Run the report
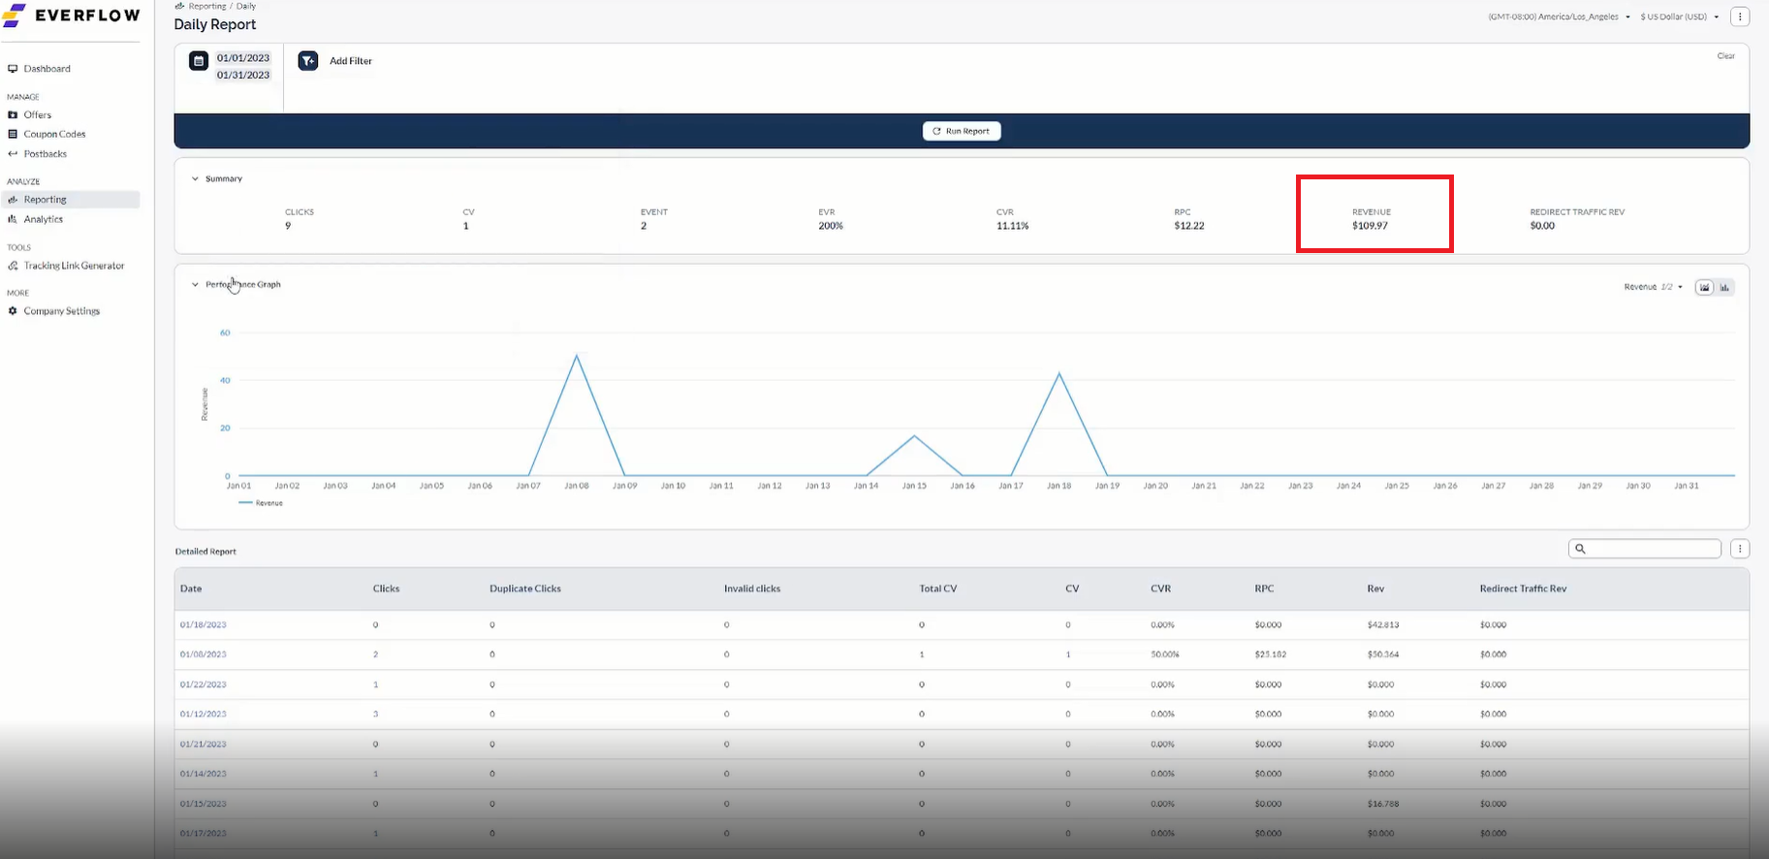This screenshot has width=1769, height=859. 962,131
